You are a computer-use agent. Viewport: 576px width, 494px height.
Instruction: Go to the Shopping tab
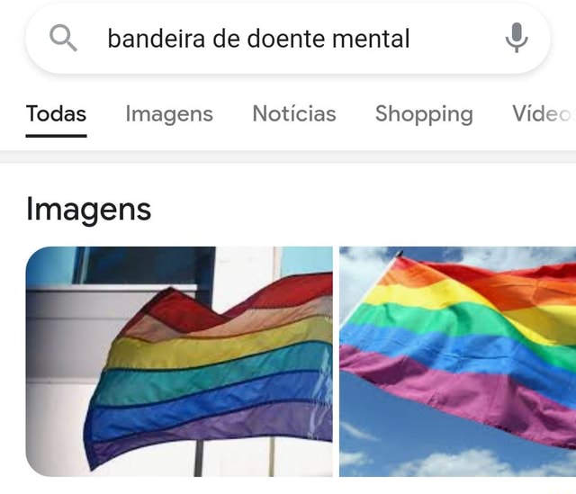click(424, 114)
